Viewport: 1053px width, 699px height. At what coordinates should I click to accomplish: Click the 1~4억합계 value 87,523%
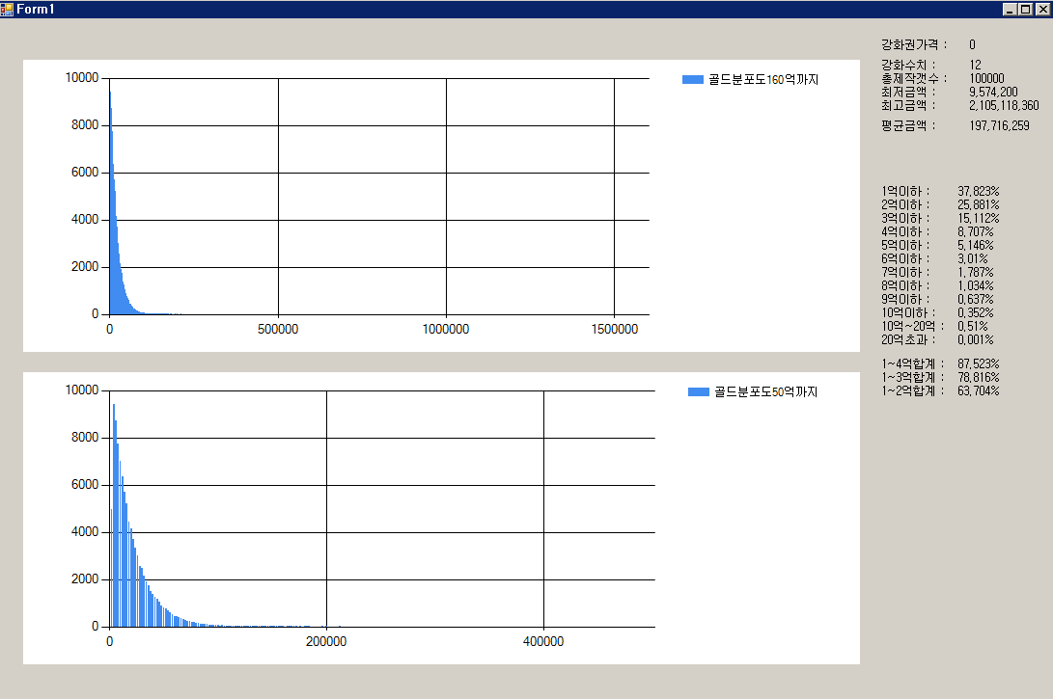click(x=978, y=364)
